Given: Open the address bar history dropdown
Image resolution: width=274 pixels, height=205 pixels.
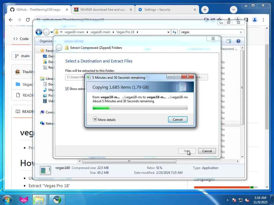Looking at the screenshot, I should tap(168, 32).
